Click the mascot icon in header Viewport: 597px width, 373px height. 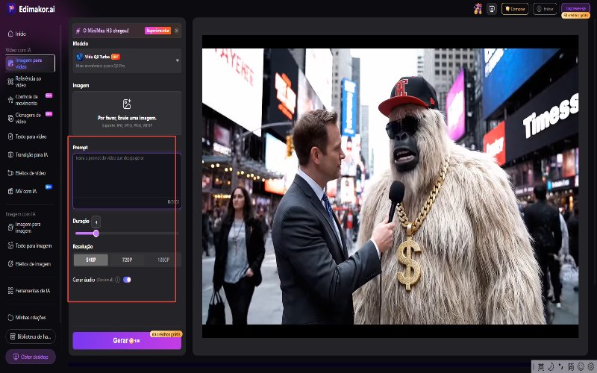pyautogui.click(x=478, y=8)
